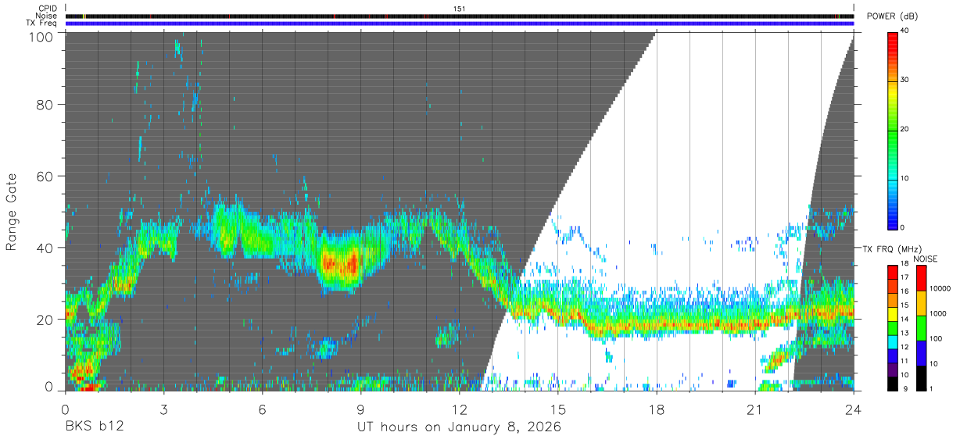Click the POWER (dB) color bar
This screenshot has width=960, height=443.
click(894, 130)
